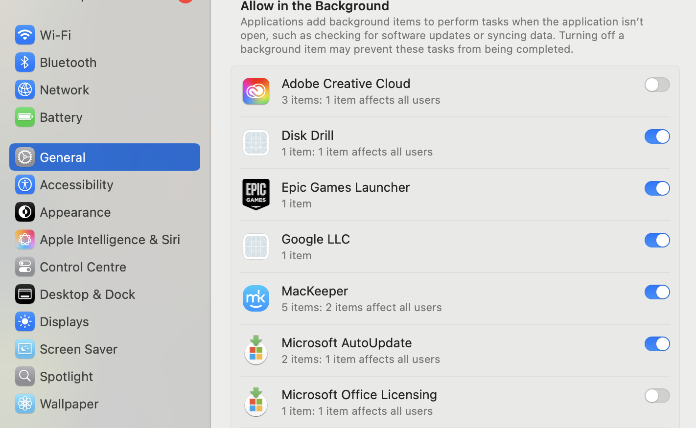Image resolution: width=696 pixels, height=428 pixels.
Task: Enable Adobe Creative Cloud background items
Action: tap(657, 85)
